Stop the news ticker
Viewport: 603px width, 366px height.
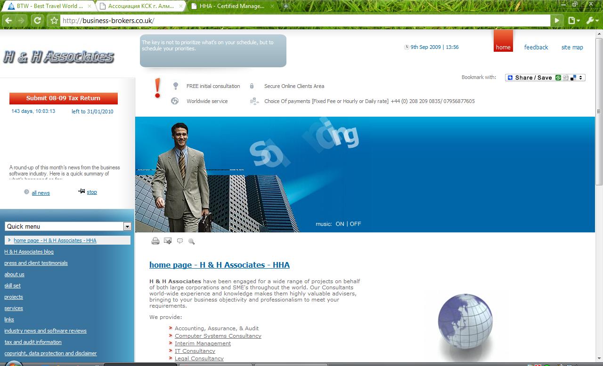tap(91, 192)
